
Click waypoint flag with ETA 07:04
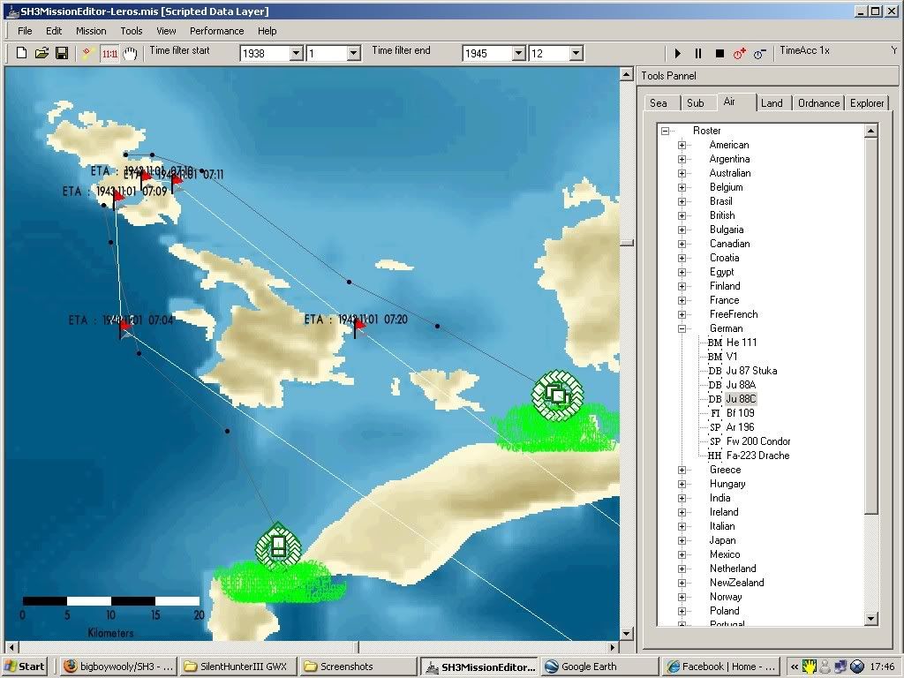click(124, 328)
